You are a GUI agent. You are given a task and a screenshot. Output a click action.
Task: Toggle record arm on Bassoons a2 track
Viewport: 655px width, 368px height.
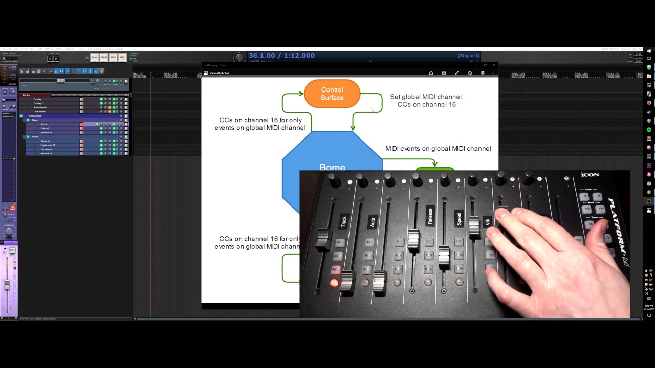click(x=81, y=153)
